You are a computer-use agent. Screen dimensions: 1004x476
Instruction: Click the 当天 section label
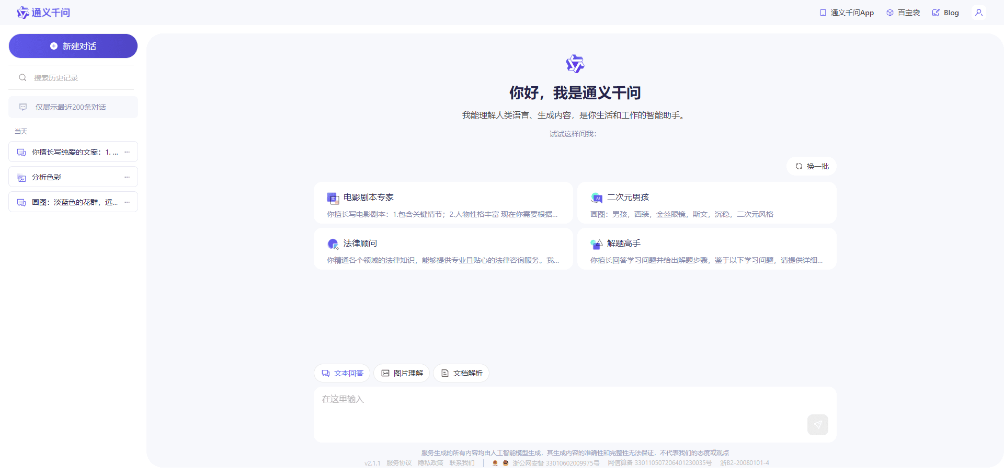click(21, 131)
